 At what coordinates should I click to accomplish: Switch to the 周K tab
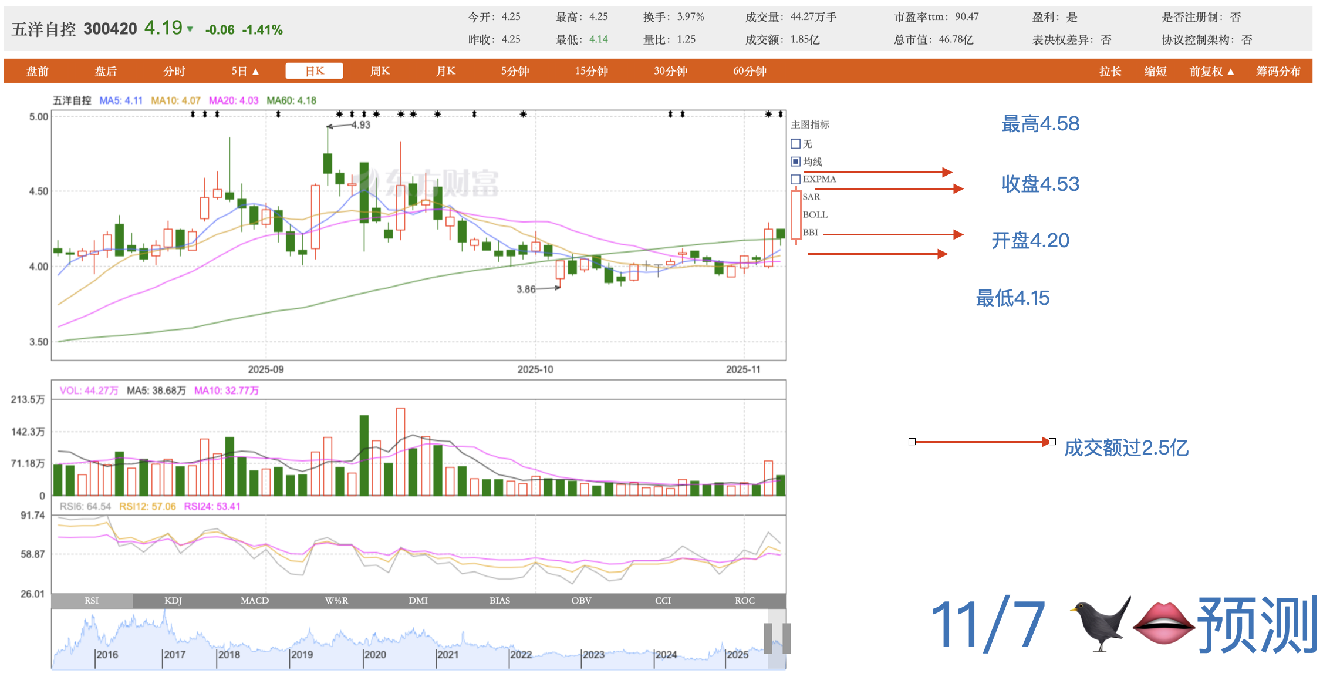[380, 71]
